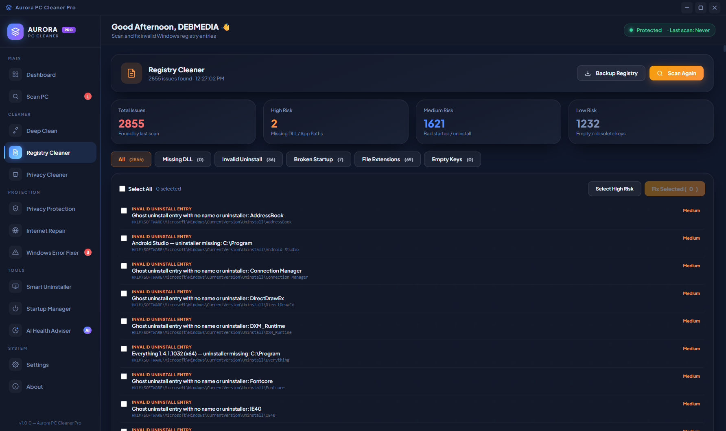726x431 pixels.
Task: Click the Startup Manager power icon
Action: tap(15, 309)
